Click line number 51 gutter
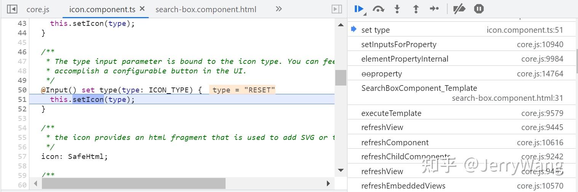 (22, 100)
